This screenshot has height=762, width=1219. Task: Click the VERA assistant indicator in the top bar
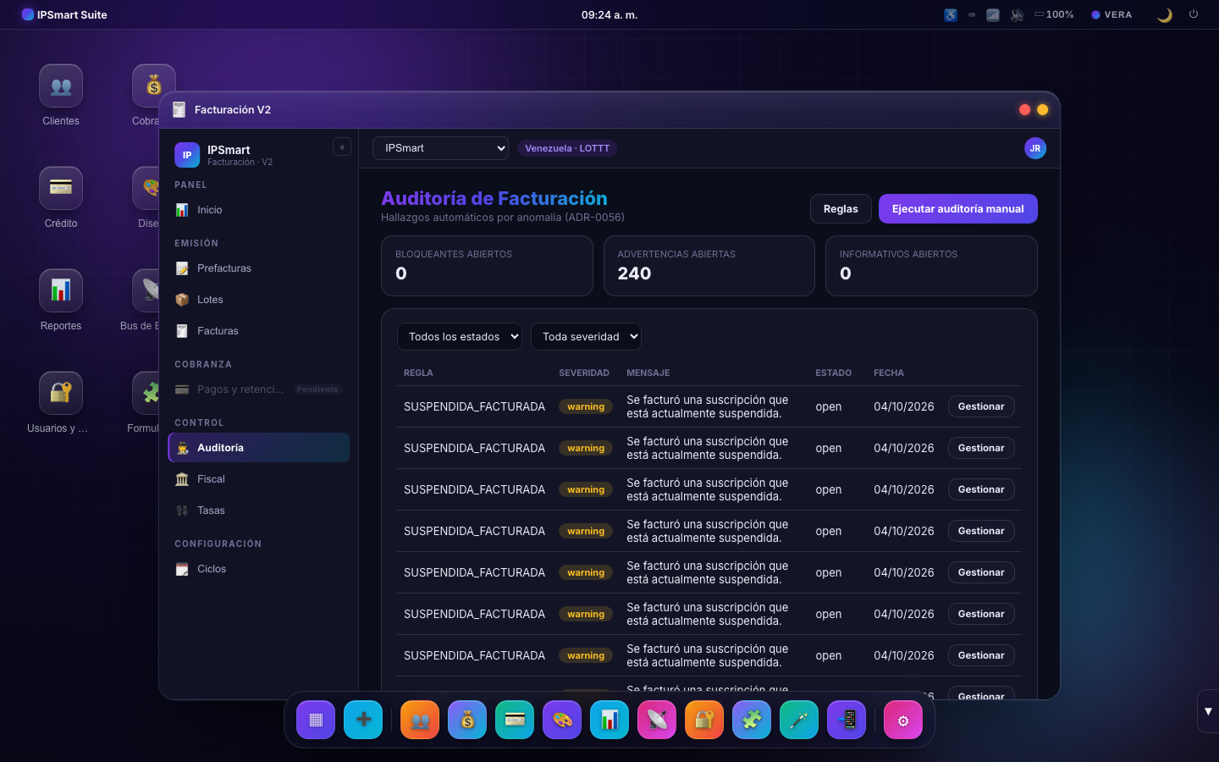[1111, 14]
